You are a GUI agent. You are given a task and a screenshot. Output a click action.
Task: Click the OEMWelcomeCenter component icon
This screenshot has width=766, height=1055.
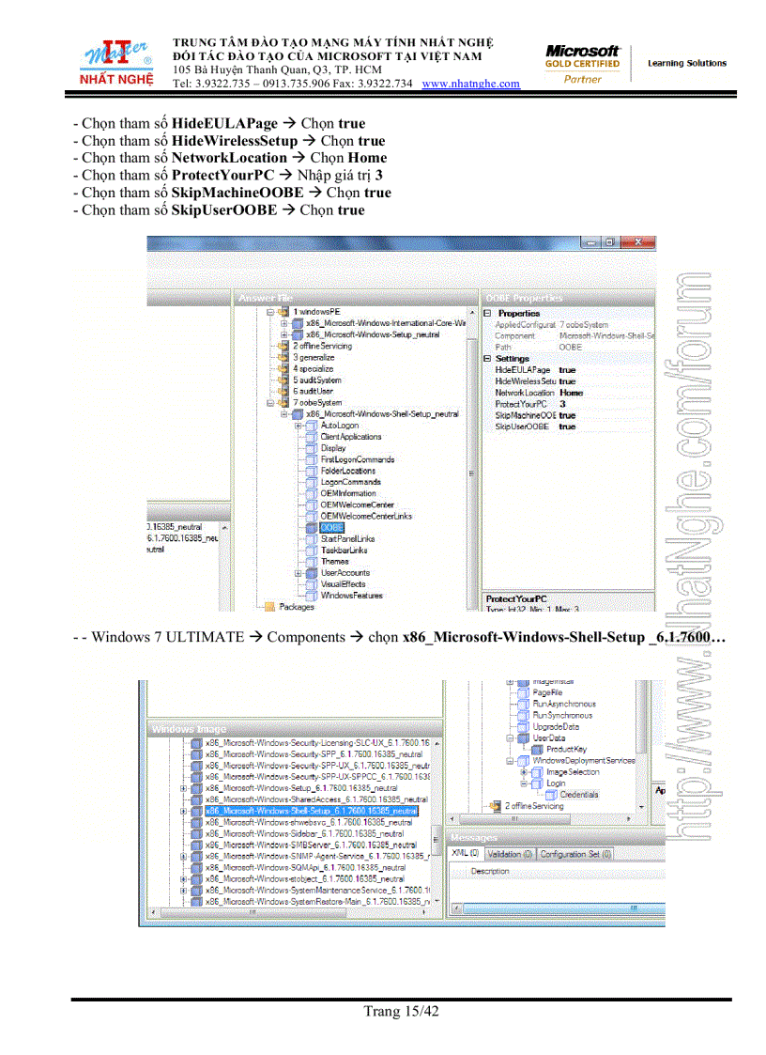point(311,504)
